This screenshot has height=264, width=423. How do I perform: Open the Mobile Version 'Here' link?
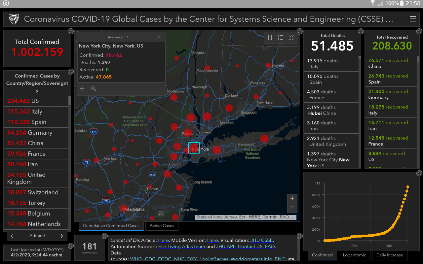coord(212,240)
